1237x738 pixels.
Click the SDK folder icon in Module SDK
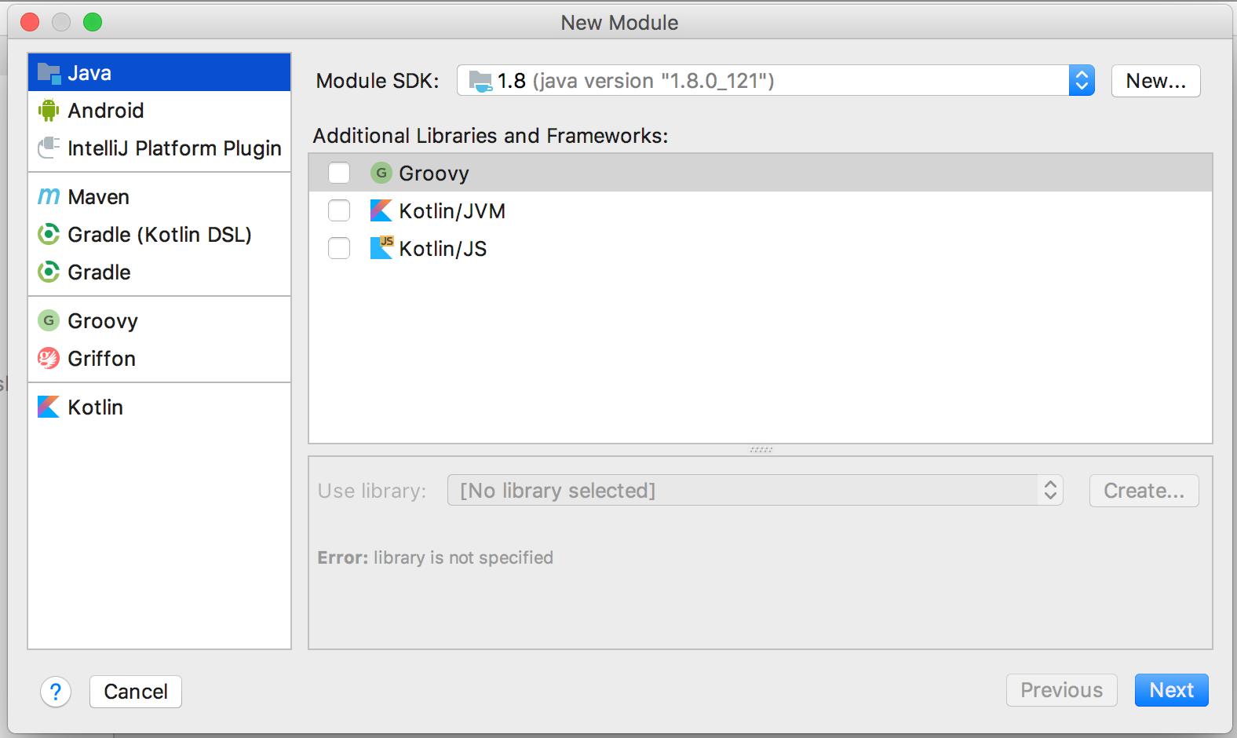coord(480,81)
